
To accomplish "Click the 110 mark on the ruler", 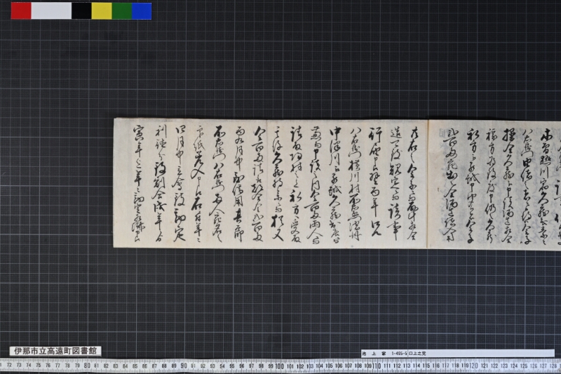I will pos(377,366).
